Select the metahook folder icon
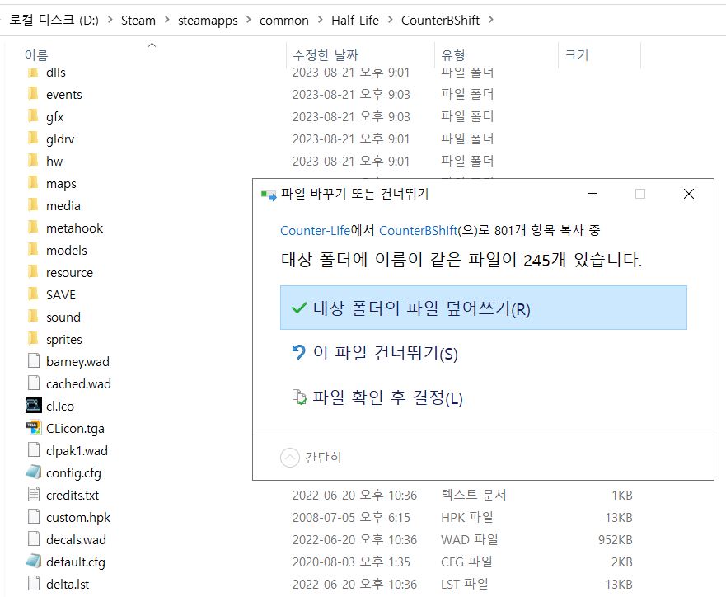726x597 pixels. (33, 228)
